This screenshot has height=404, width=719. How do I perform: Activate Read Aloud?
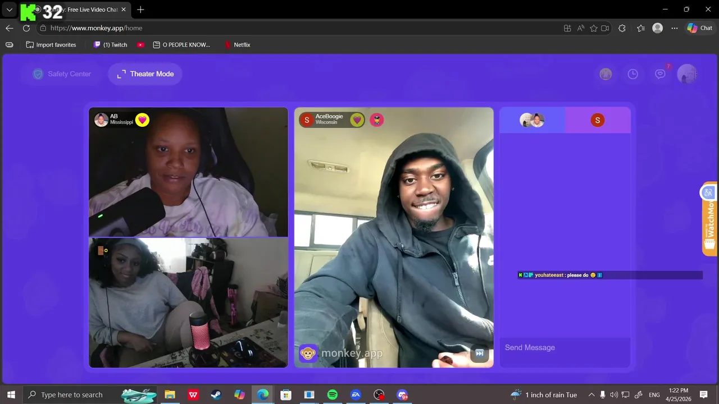tap(580, 28)
